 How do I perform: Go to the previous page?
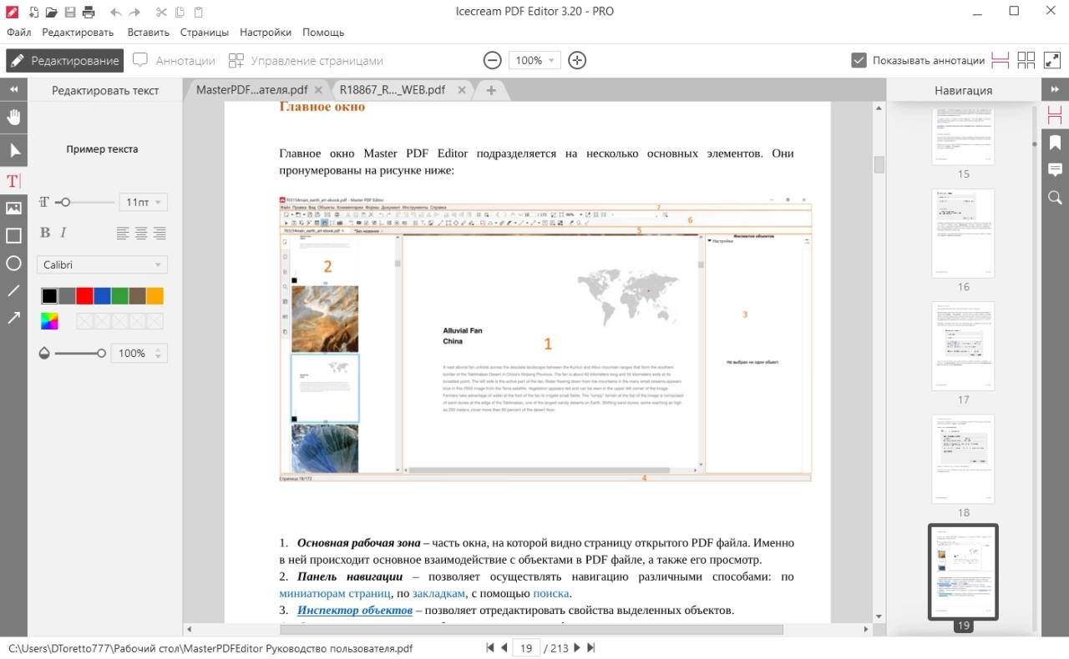click(x=504, y=647)
